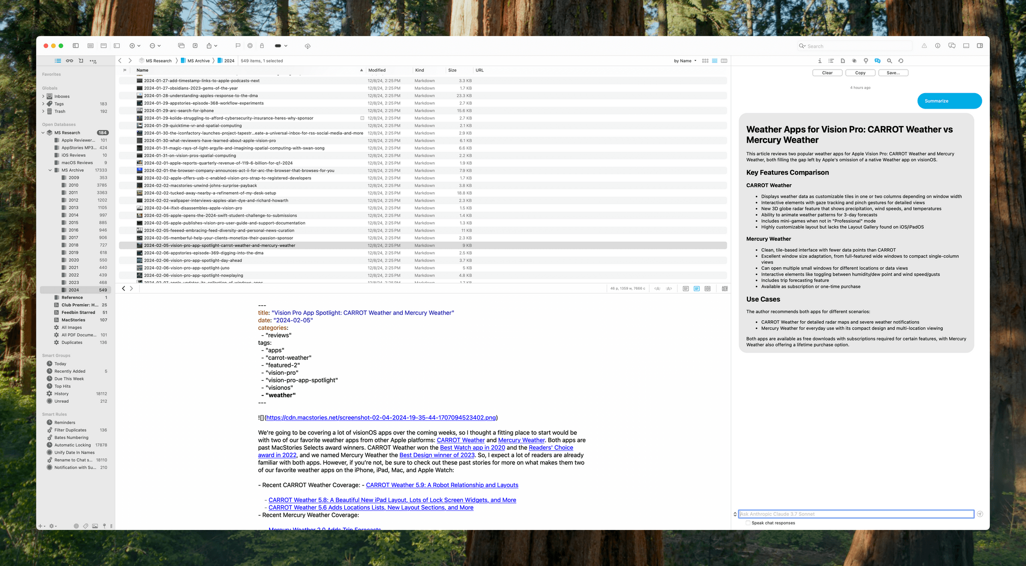Screen dimensions: 1026x566
Task: Open the ellipsis action menu in the toolbar
Action: 155,46
